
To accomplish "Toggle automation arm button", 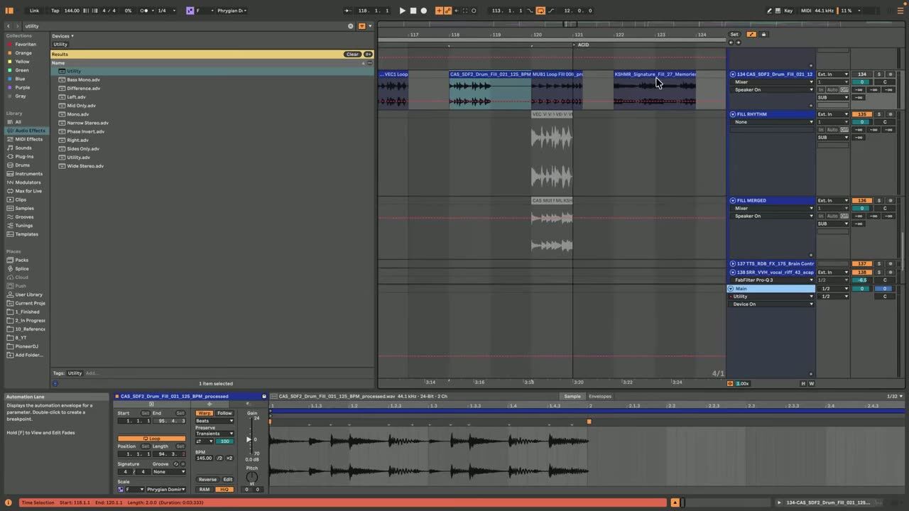I will click(447, 11).
